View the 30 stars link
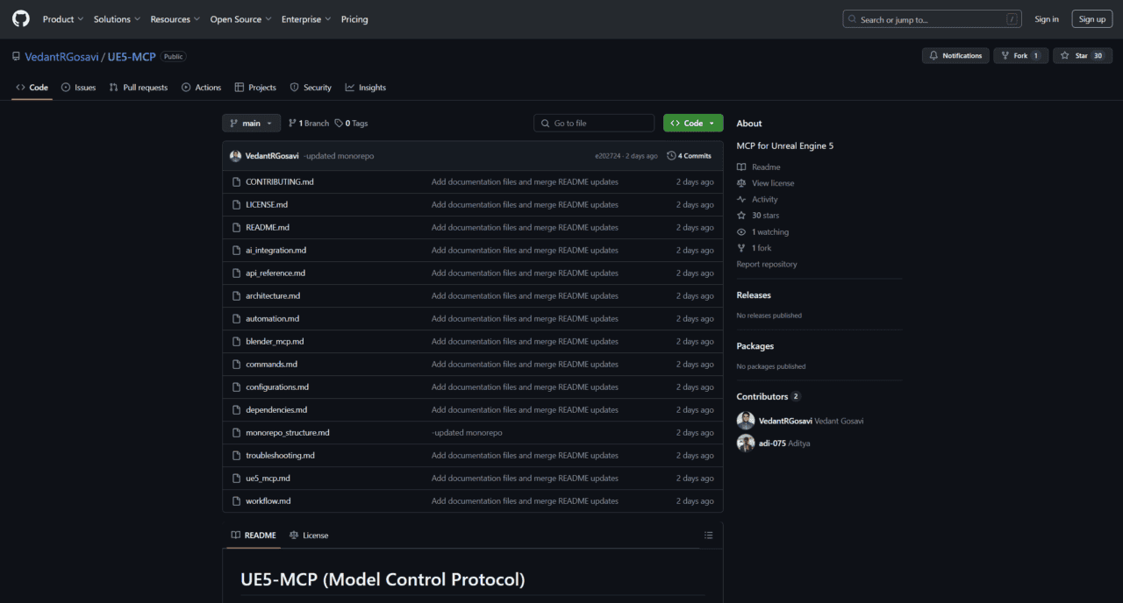Image resolution: width=1123 pixels, height=603 pixels. [x=758, y=215]
